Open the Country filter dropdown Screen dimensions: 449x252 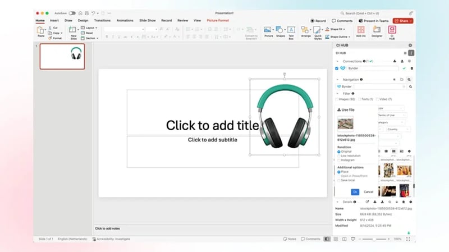pyautogui.click(x=397, y=130)
